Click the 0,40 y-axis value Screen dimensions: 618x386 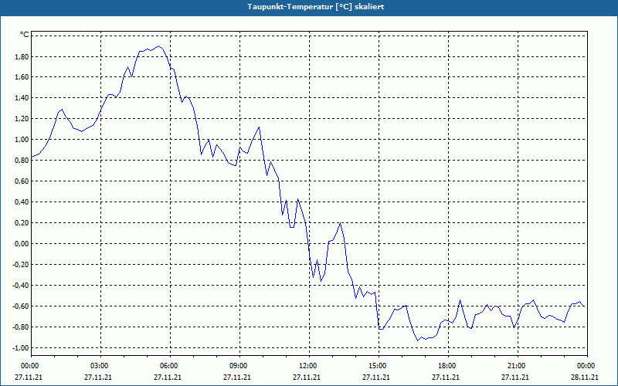click(22, 202)
